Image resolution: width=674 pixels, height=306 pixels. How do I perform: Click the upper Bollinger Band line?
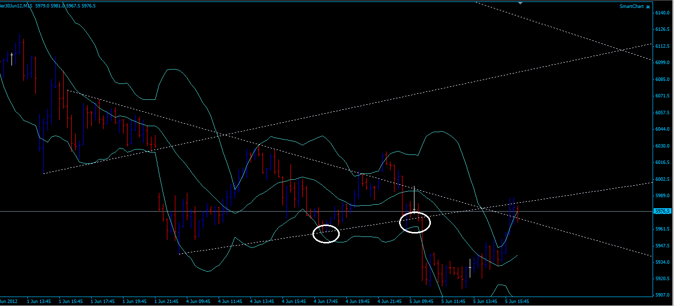[438, 131]
